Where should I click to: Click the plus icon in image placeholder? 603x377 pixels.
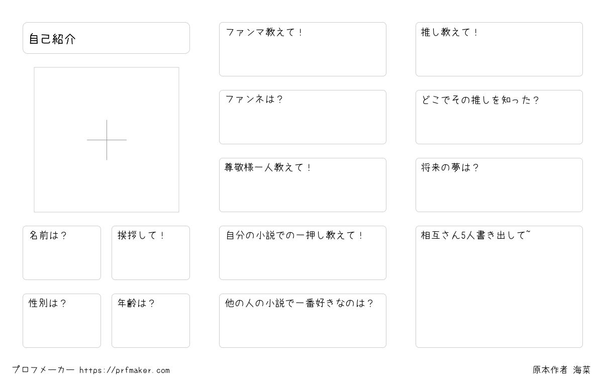[107, 140]
